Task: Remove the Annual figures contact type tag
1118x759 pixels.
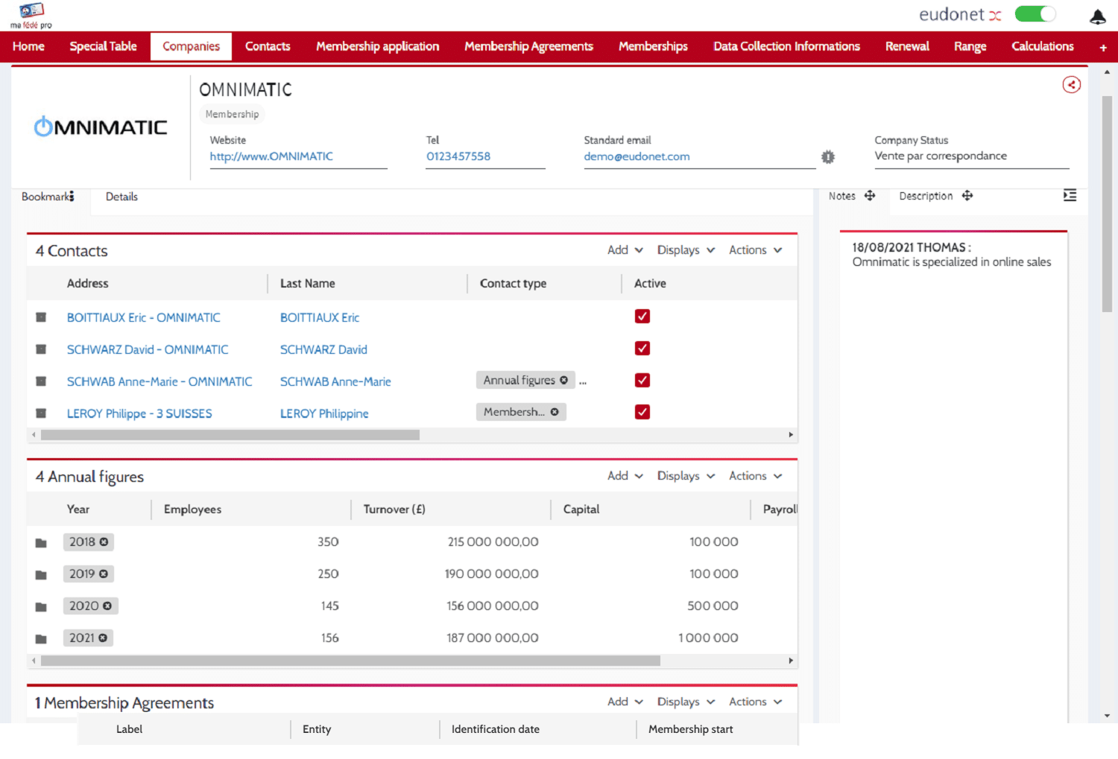Action: point(563,381)
